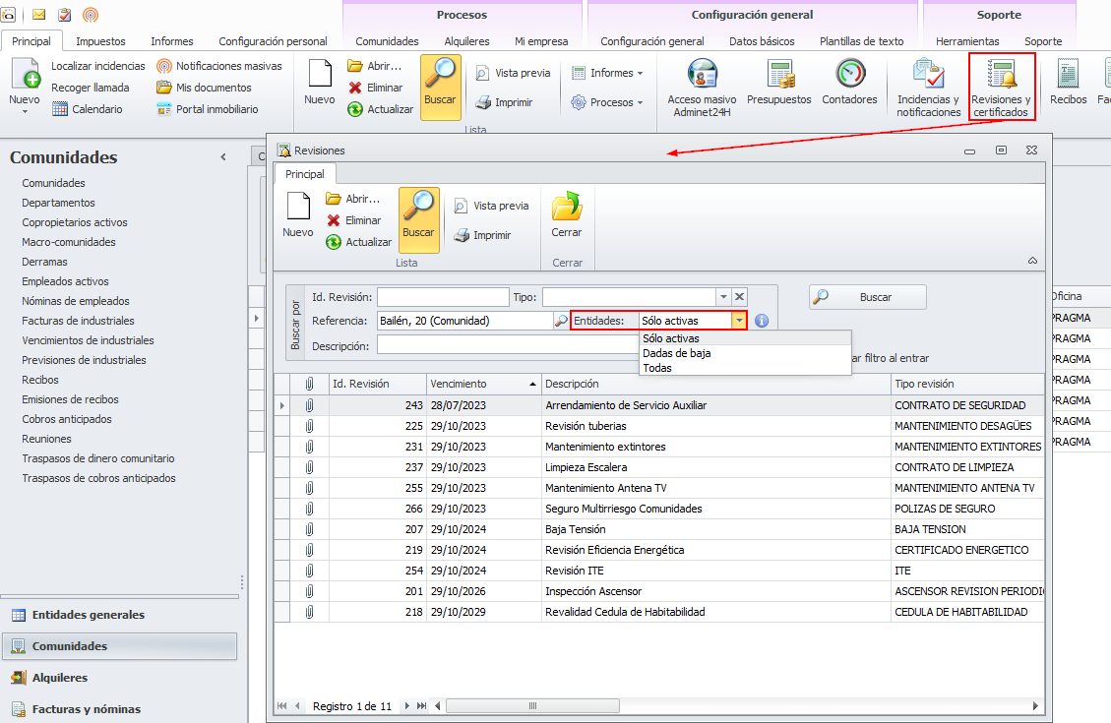Clear the Tipo field with X button

740,297
